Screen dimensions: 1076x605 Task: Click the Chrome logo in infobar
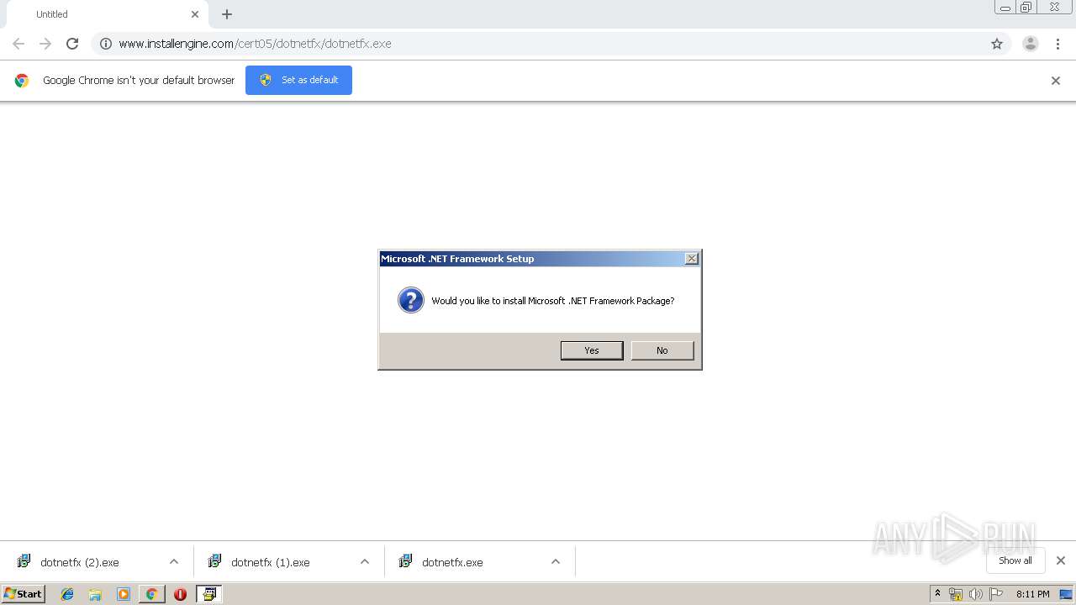pyautogui.click(x=22, y=81)
